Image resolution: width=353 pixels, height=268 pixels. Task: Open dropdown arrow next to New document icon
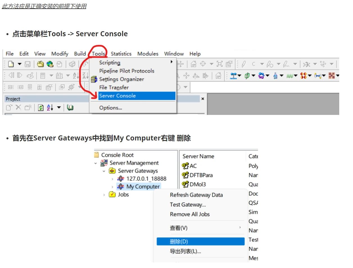(19, 64)
